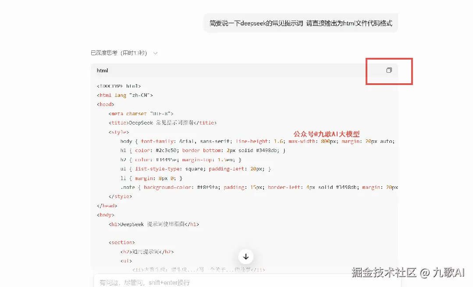This screenshot has height=287, width=473.
Task: Select the '<h1>DeepSeek' heading code line
Action: pyautogui.click(x=154, y=224)
